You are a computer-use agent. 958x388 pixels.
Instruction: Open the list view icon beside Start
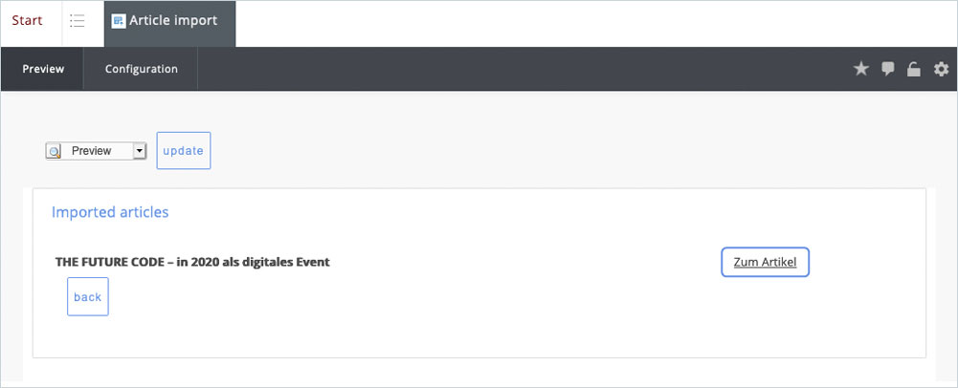click(78, 21)
